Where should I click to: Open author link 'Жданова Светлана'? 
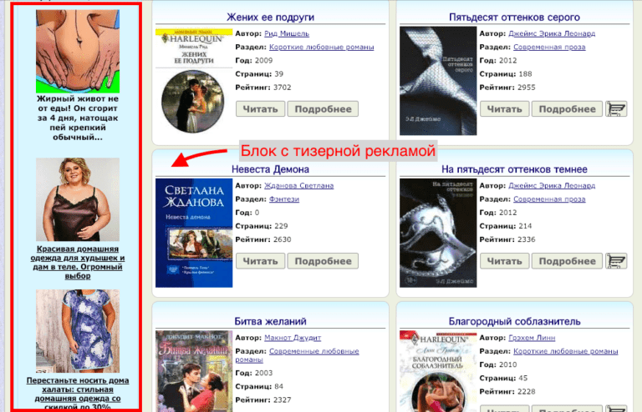click(x=299, y=185)
